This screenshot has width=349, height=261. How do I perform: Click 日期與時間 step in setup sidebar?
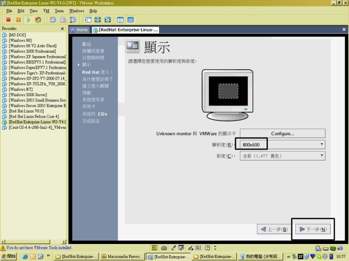click(93, 58)
